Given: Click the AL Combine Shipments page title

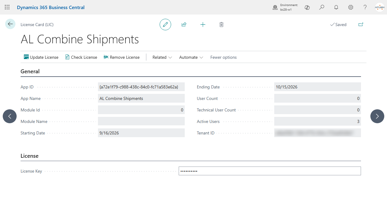Looking at the screenshot, I should pyautogui.click(x=80, y=39).
